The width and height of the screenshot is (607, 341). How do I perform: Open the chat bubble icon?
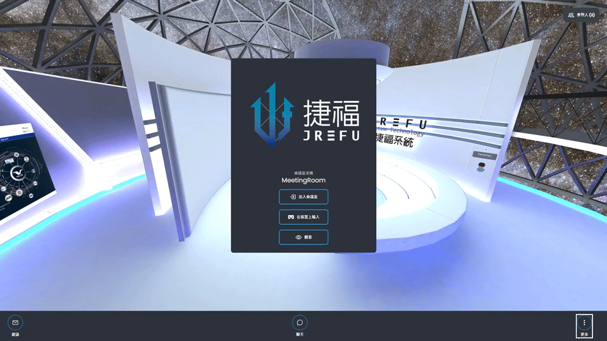300,323
